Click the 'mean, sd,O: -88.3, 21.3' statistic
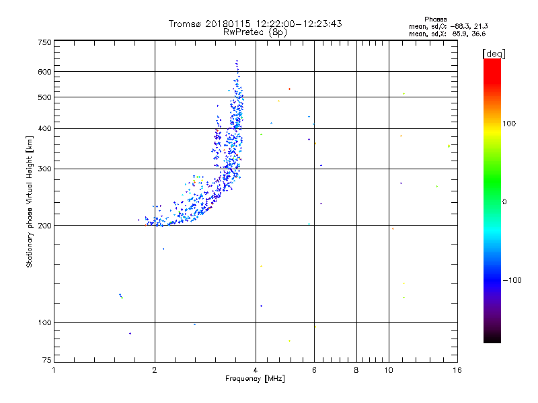 pyautogui.click(x=449, y=26)
